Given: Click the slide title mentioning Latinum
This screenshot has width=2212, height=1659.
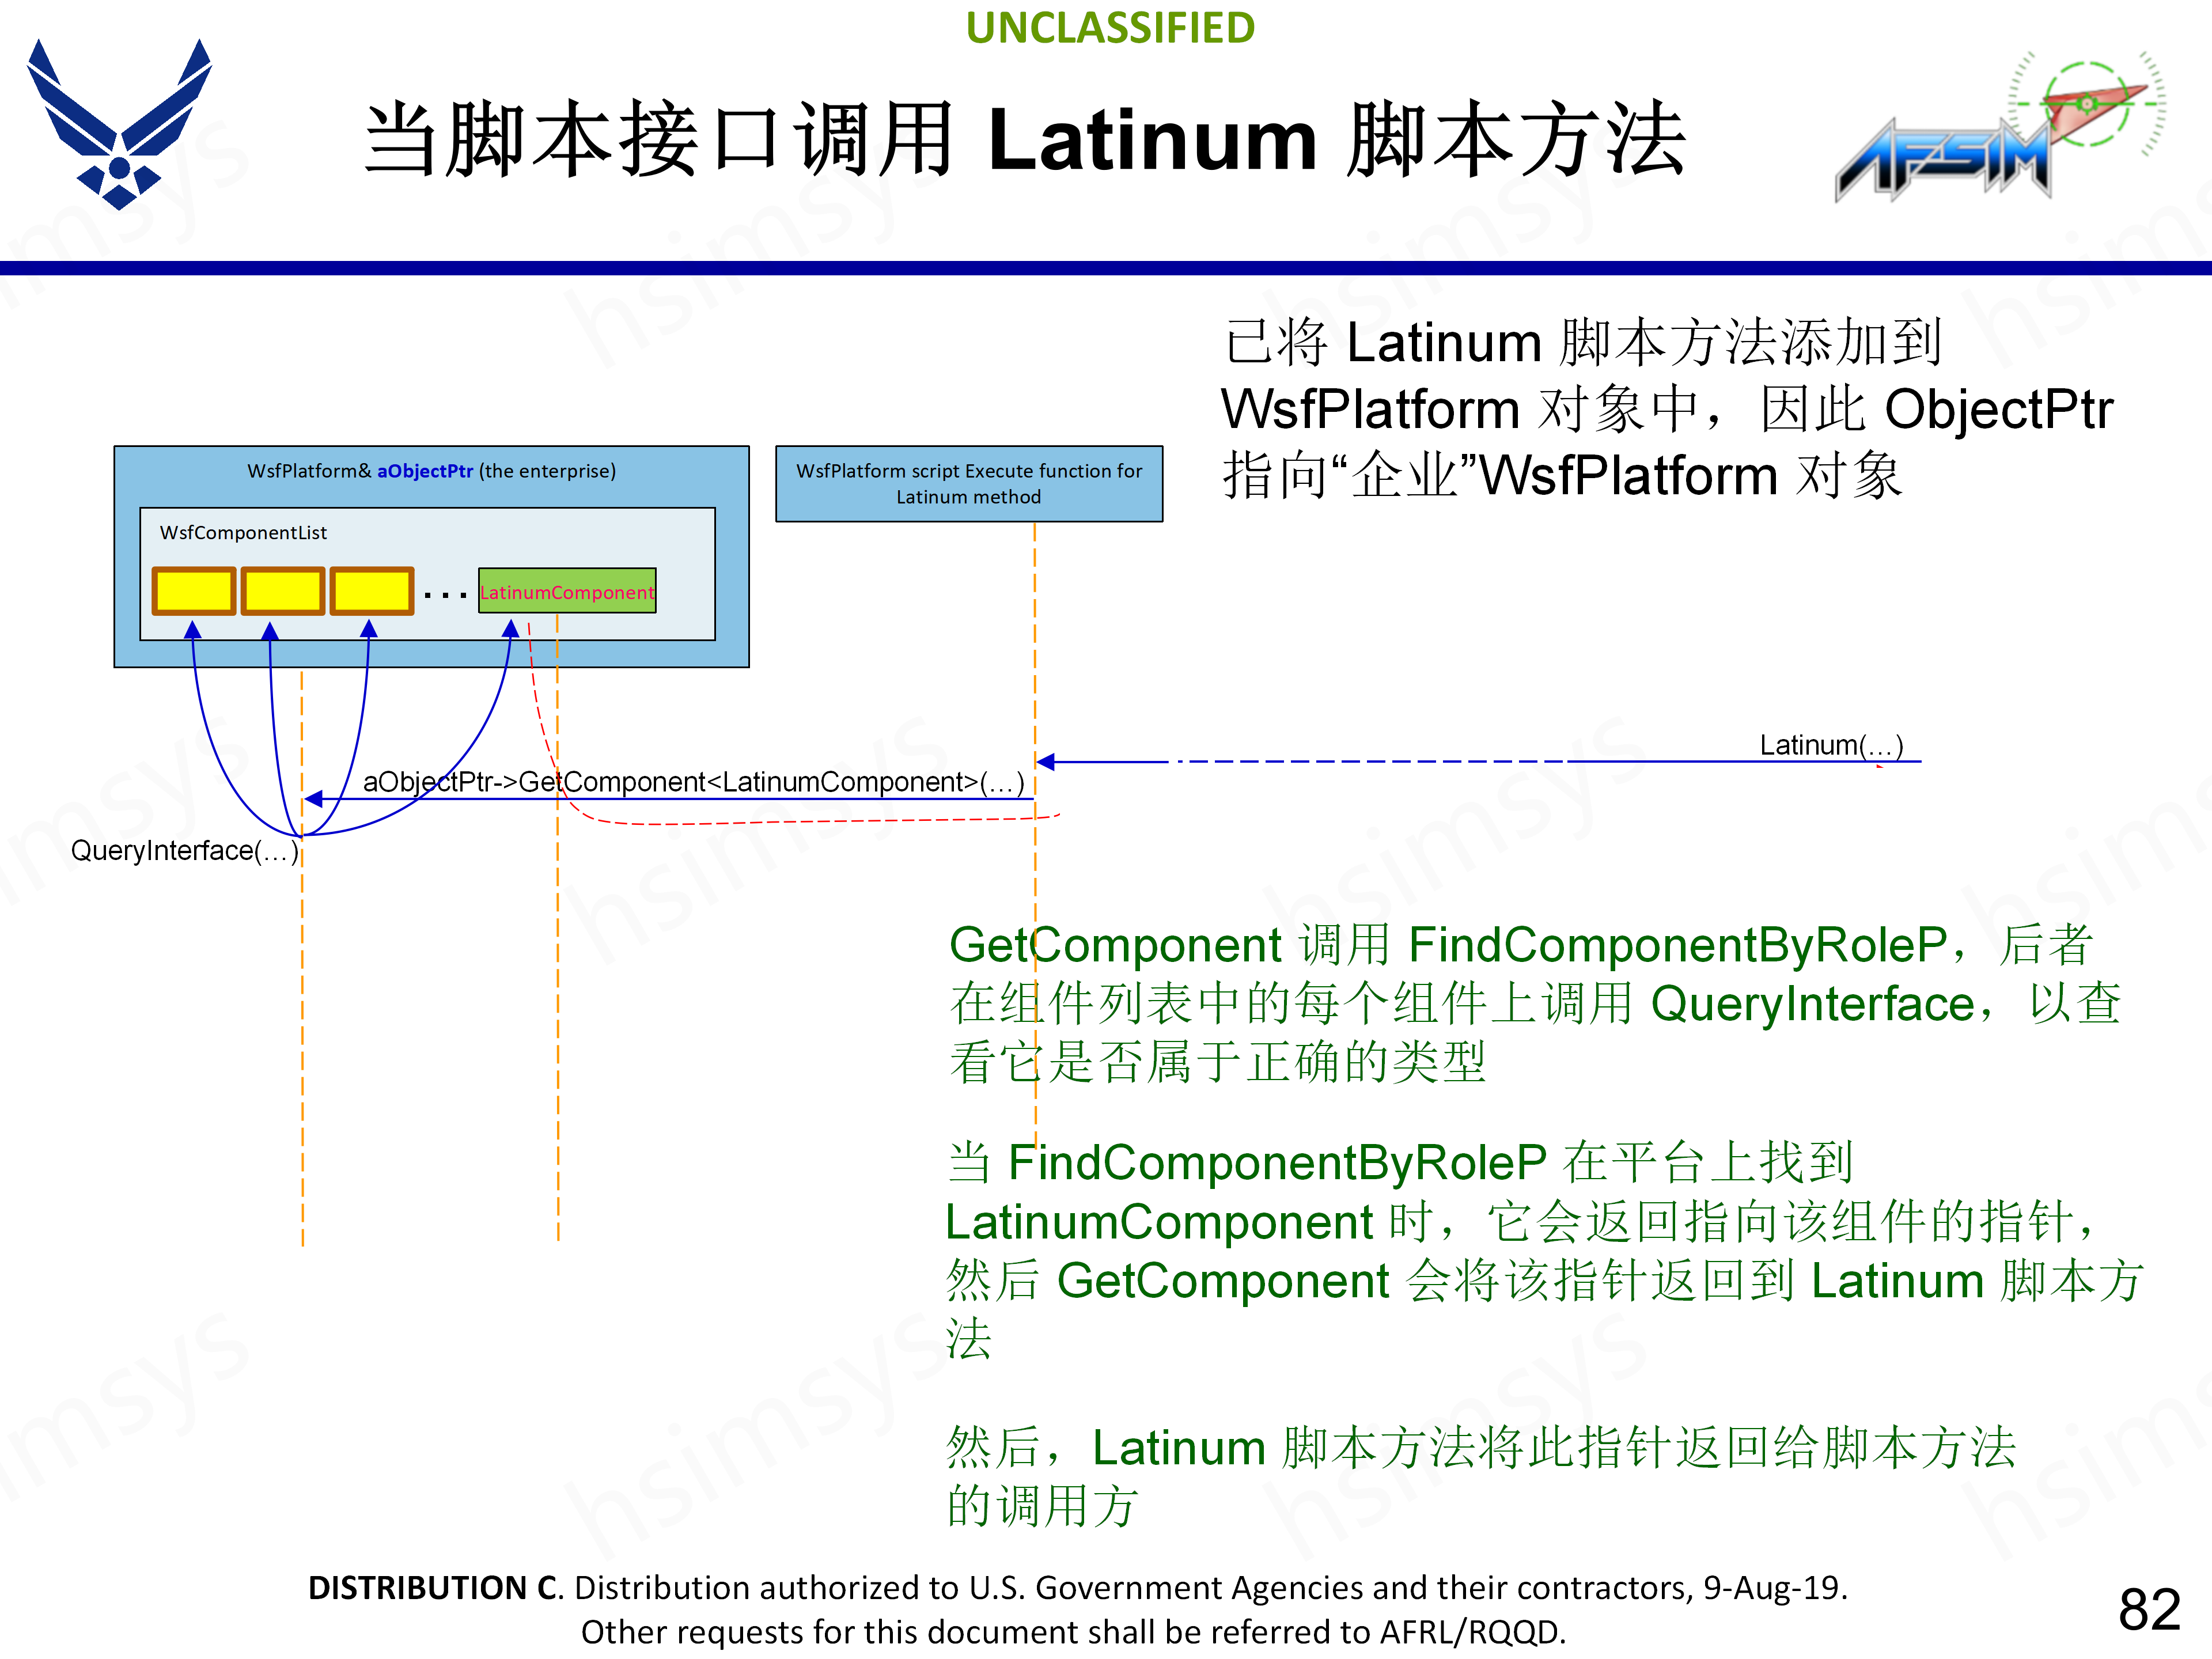Looking at the screenshot, I should pos(1025,140).
